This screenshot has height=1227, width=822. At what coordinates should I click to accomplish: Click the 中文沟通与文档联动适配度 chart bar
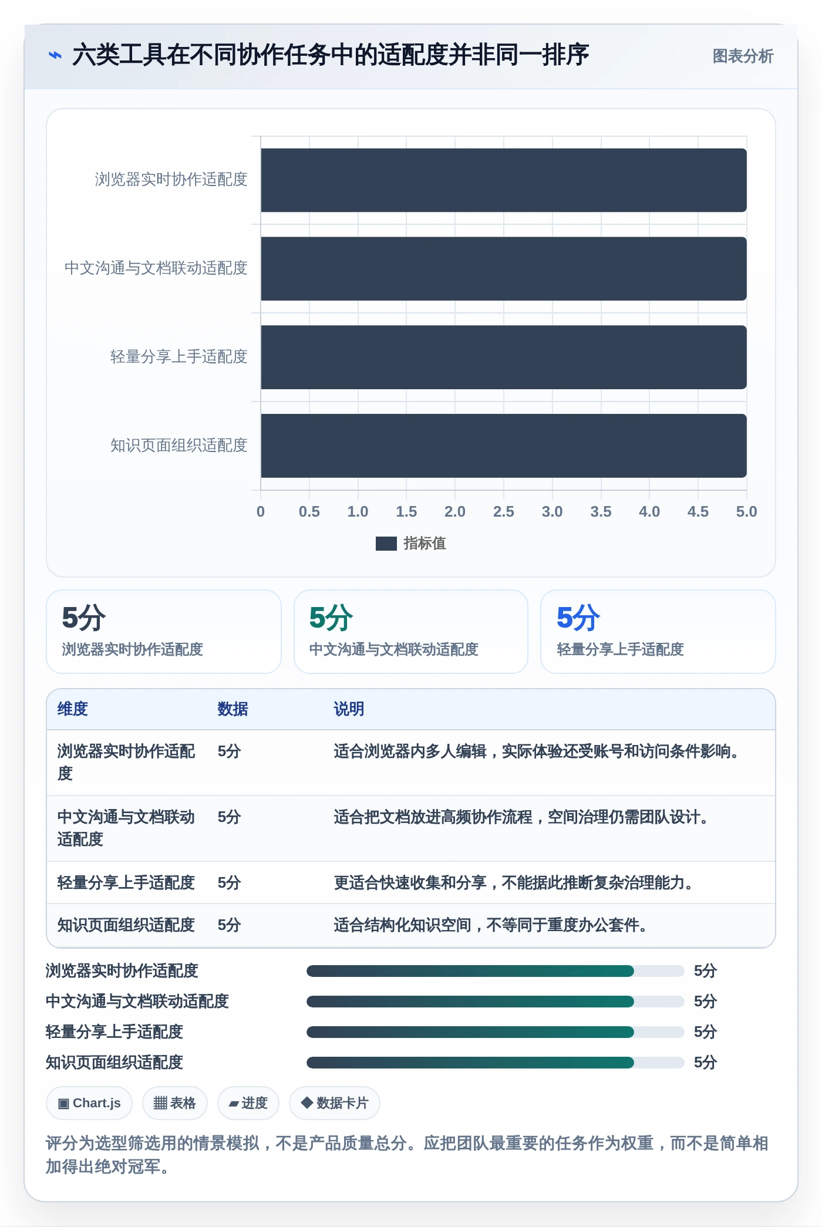click(x=504, y=269)
